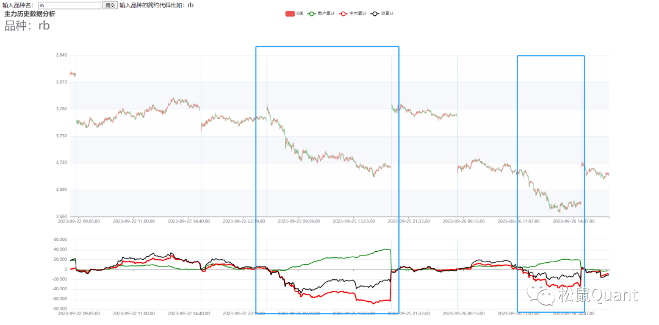659x325 pixels.
Task: Select the 3,840 price axis label
Action: [x=61, y=55]
